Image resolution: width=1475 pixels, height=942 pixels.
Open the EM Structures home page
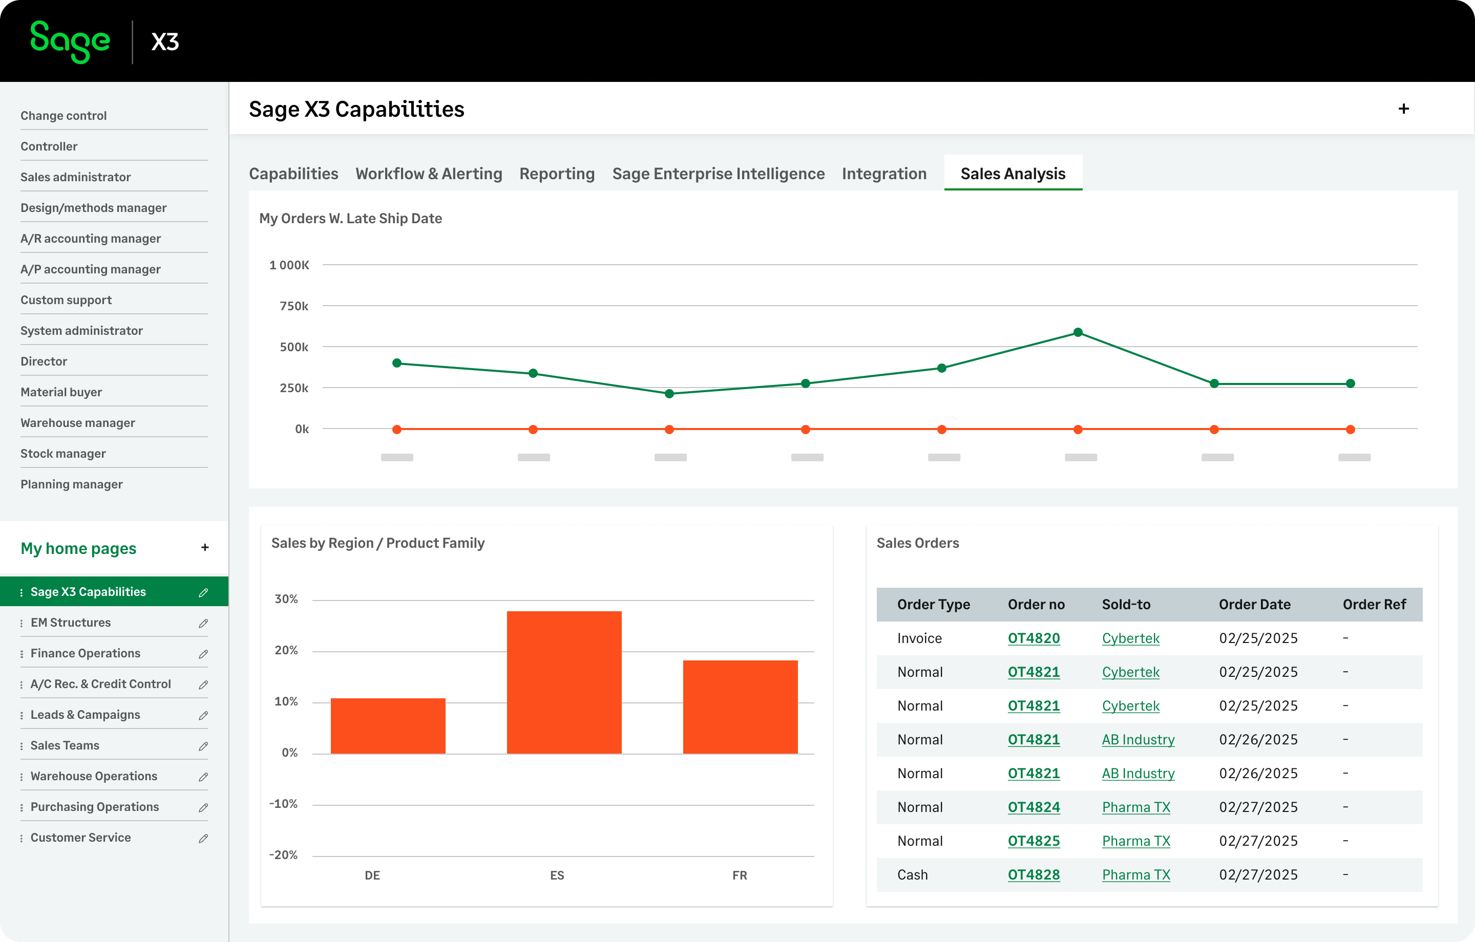(x=71, y=623)
